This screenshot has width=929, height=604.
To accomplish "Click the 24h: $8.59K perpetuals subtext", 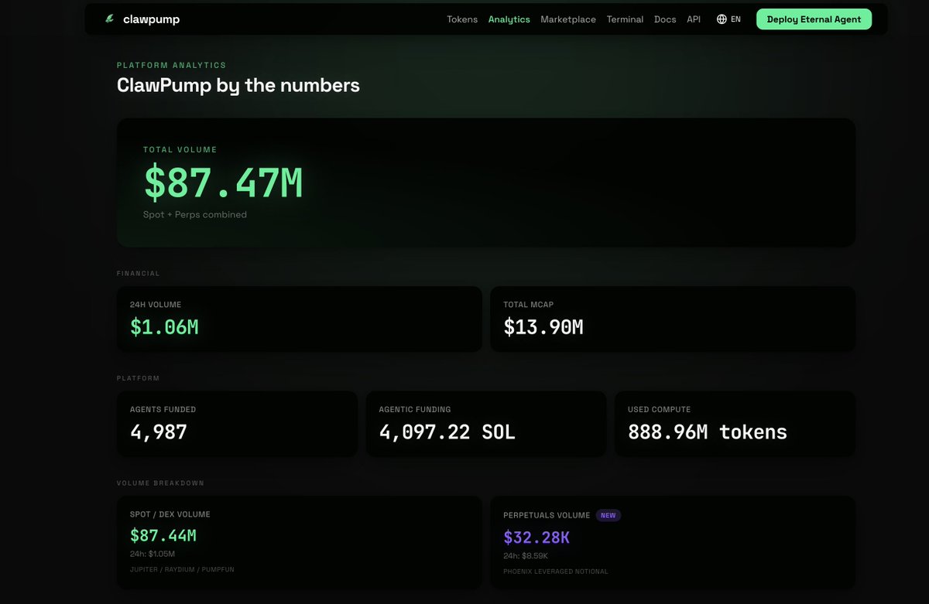I will pos(526,555).
